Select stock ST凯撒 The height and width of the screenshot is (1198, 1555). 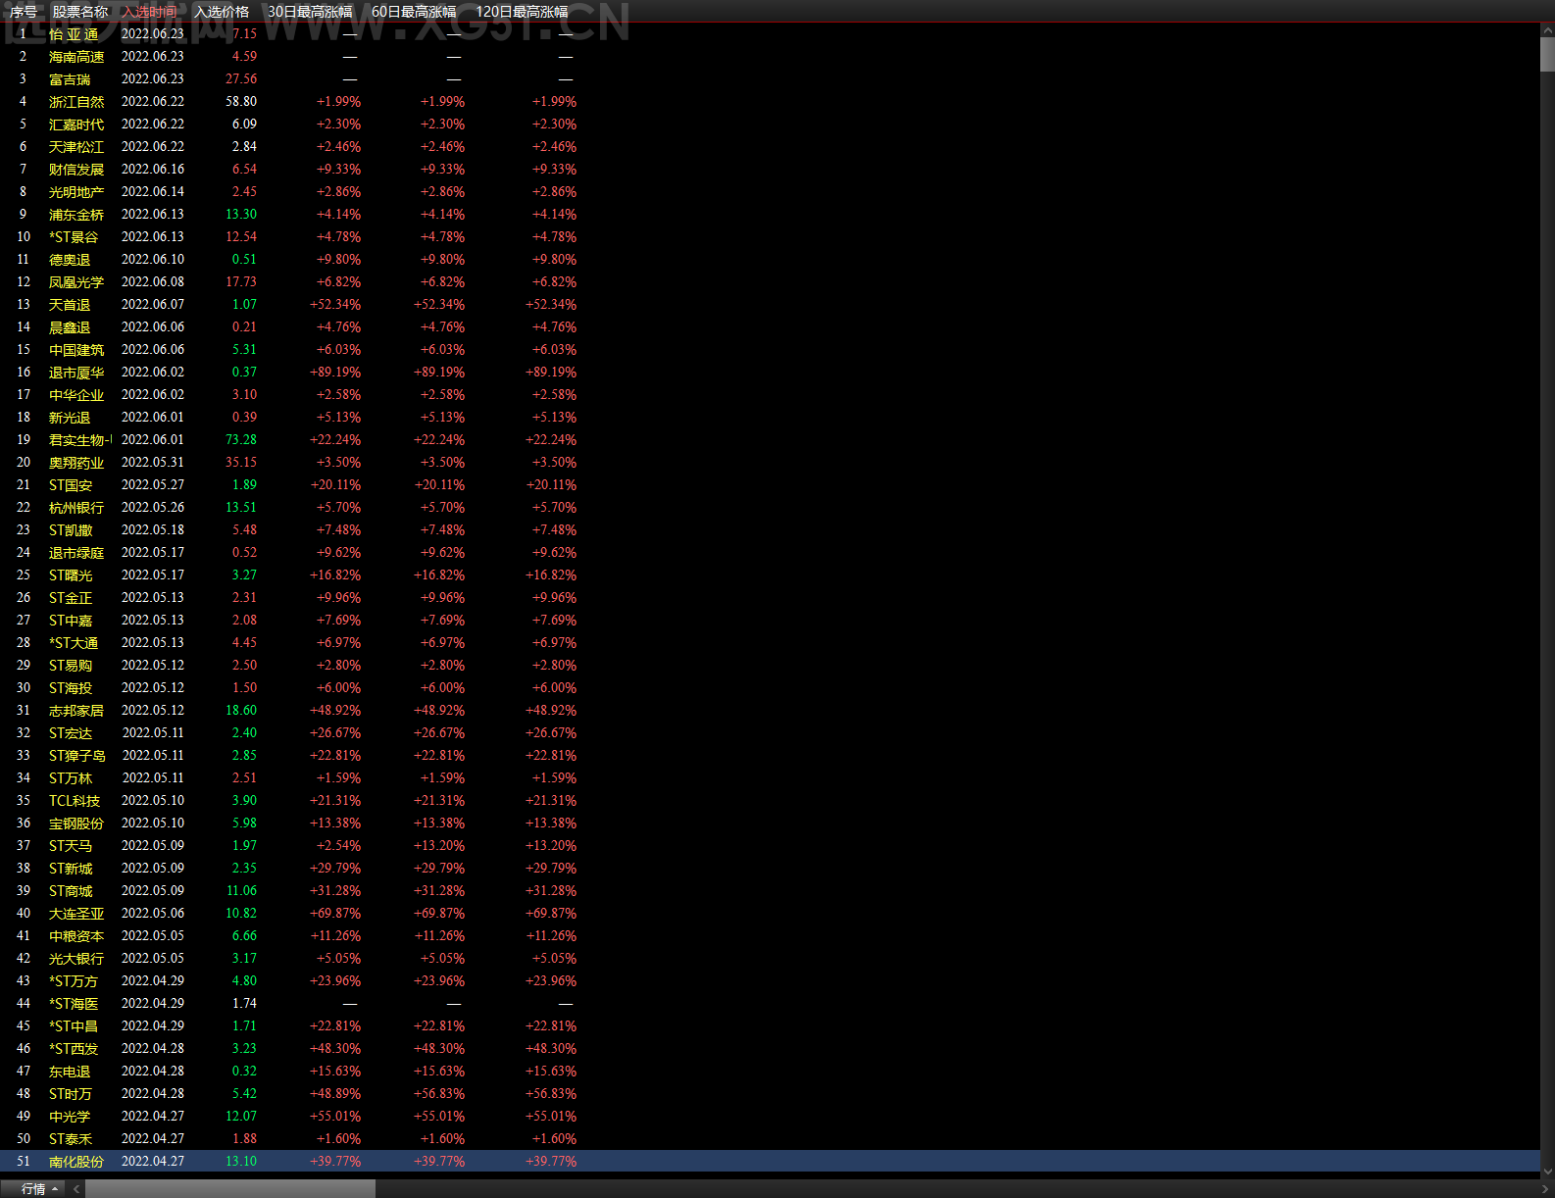point(71,530)
